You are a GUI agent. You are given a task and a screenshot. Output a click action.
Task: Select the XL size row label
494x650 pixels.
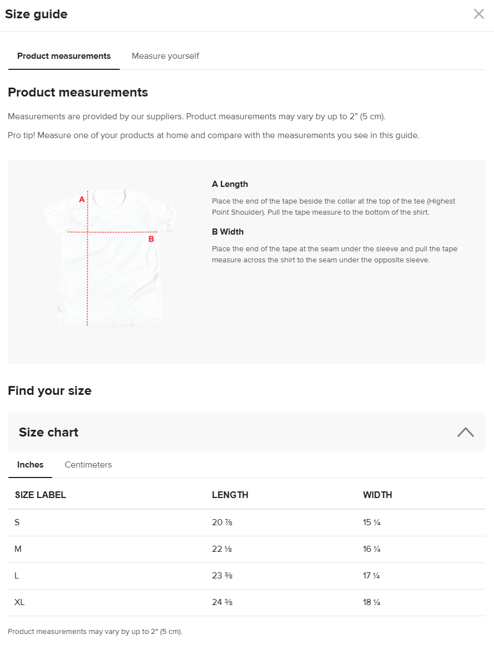coord(19,602)
